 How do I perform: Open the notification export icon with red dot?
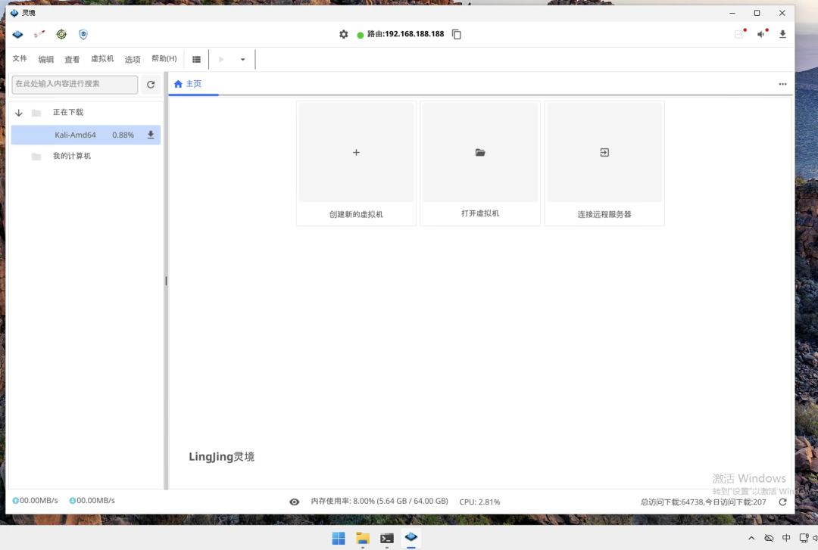740,34
